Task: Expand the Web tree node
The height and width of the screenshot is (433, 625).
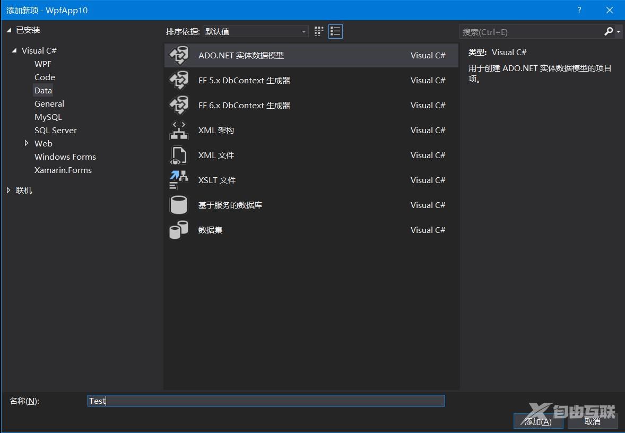Action: click(x=27, y=143)
